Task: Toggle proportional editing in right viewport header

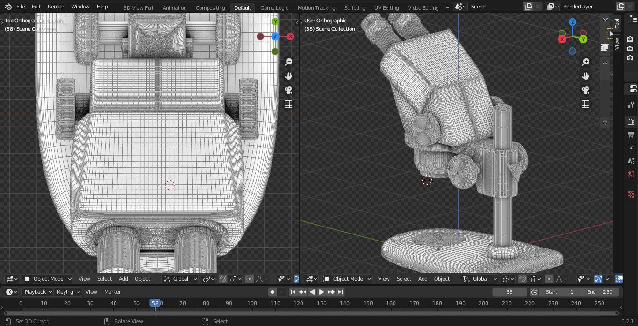Action: (x=549, y=279)
